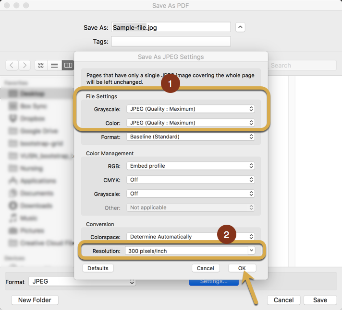Click the Defaults button
The height and width of the screenshot is (310, 342).
pos(98,268)
